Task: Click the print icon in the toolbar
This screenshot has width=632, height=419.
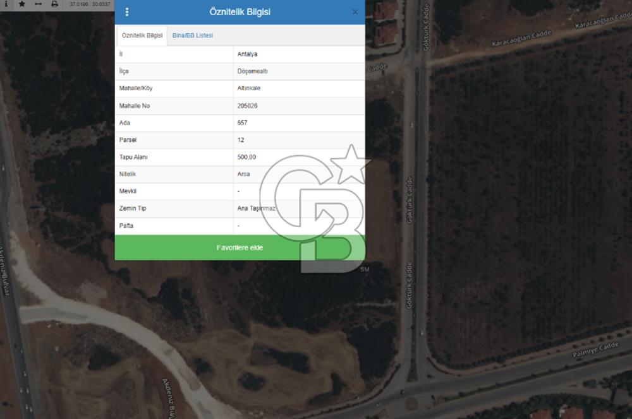Action: coord(54,4)
